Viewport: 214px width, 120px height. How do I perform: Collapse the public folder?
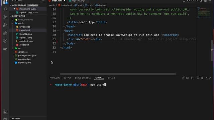tap(13, 23)
